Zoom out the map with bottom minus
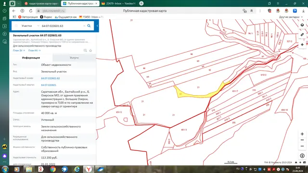 pos(302,146)
